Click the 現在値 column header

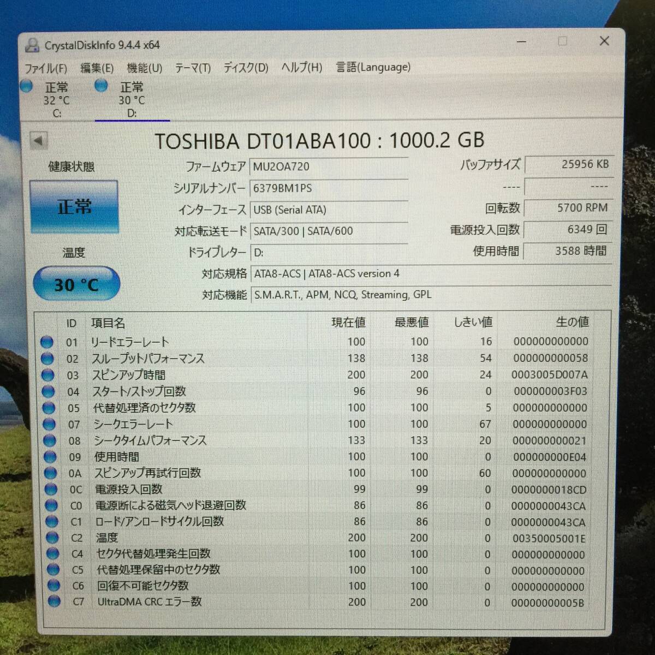[348, 323]
